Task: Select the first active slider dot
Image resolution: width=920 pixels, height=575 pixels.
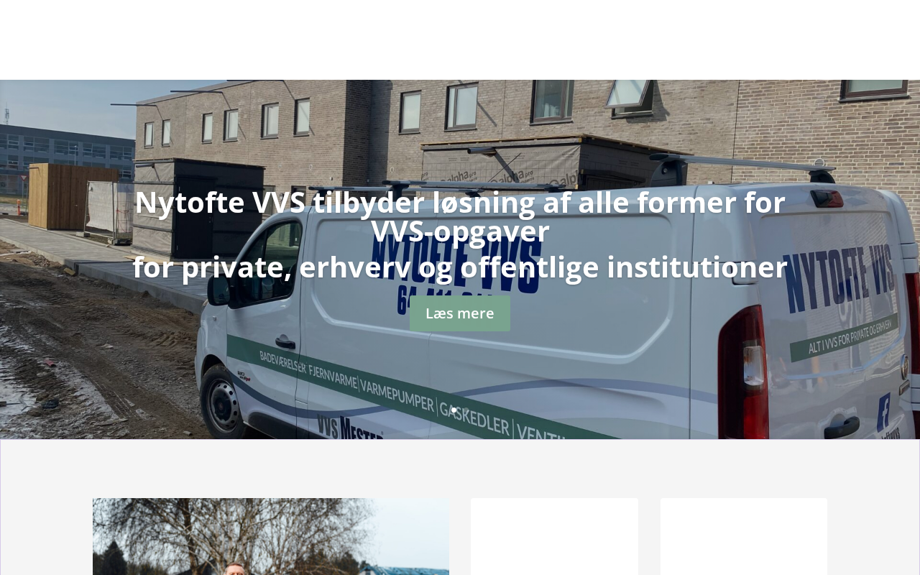Action: click(454, 410)
